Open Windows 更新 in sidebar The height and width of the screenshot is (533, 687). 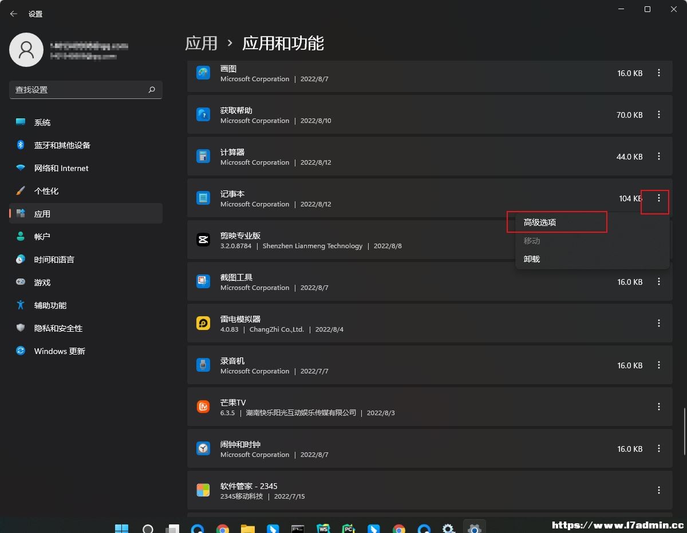pyautogui.click(x=86, y=351)
